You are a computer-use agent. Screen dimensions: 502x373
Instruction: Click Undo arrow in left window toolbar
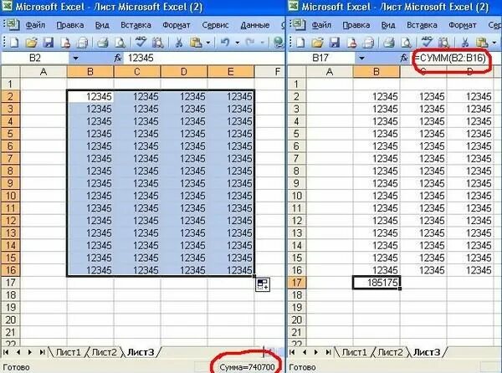pos(225,42)
